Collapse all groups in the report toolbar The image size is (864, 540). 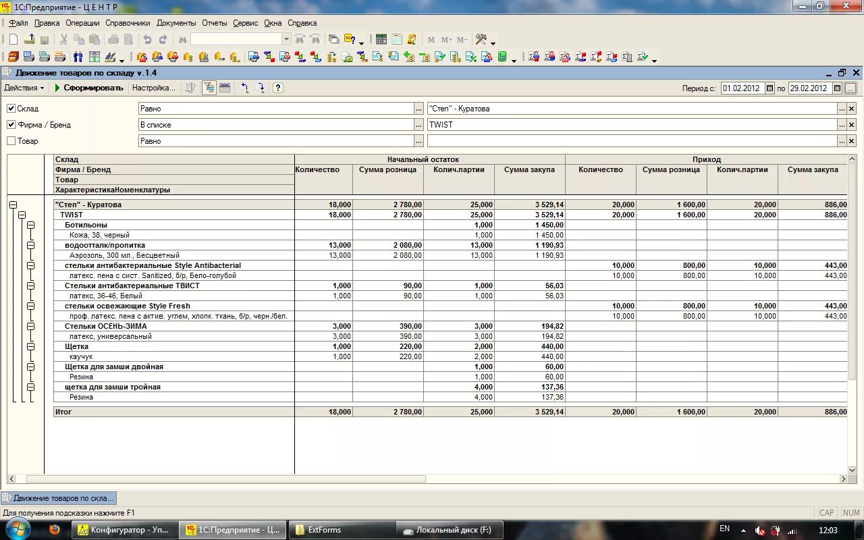tap(244, 88)
